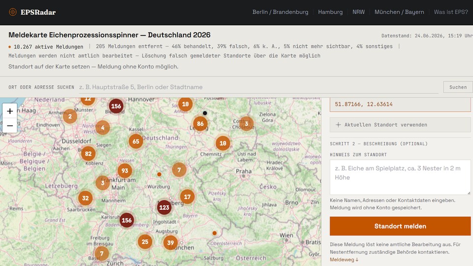Click heading "Meldekarte Eichenprozessionsspinner — Deutschland 2026"
The image size is (473, 266).
coord(109,35)
